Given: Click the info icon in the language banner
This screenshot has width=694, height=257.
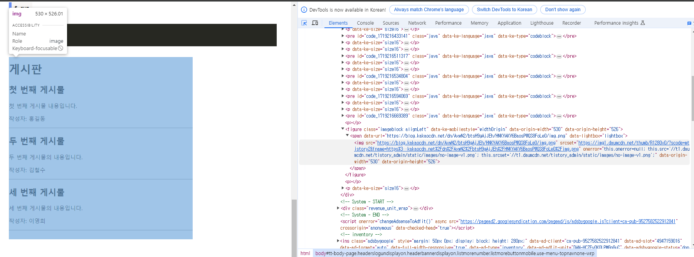Looking at the screenshot, I should [x=304, y=10].
